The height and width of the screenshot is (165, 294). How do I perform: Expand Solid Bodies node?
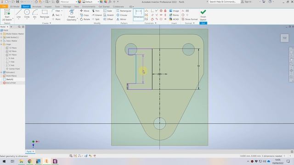pos(1,38)
